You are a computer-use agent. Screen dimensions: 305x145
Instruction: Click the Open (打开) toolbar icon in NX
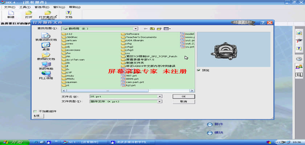click(x=29, y=13)
